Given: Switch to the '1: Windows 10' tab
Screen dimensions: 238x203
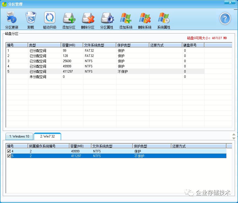Looking at the screenshot, I should tap(19, 136).
